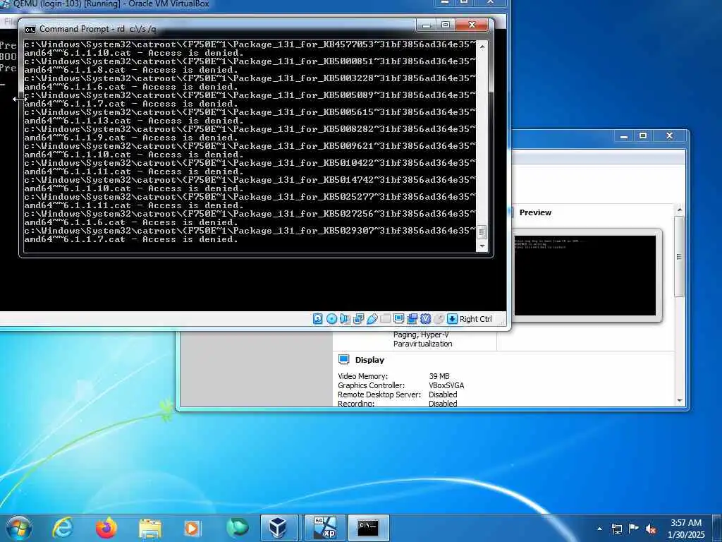This screenshot has width=722, height=542.
Task: Click recording indicator icon in VM status bar
Action: click(412, 318)
